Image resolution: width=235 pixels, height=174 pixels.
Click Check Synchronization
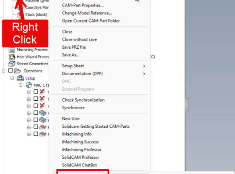83,100
